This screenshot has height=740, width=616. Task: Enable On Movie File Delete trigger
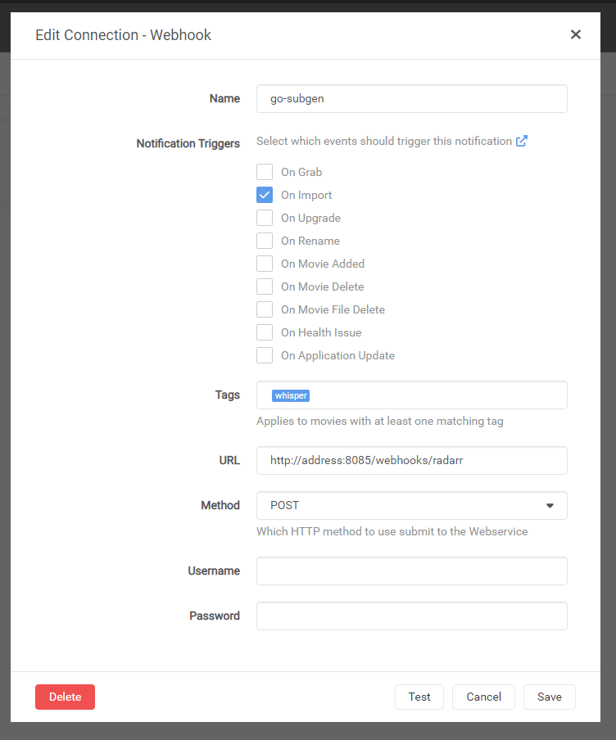265,309
